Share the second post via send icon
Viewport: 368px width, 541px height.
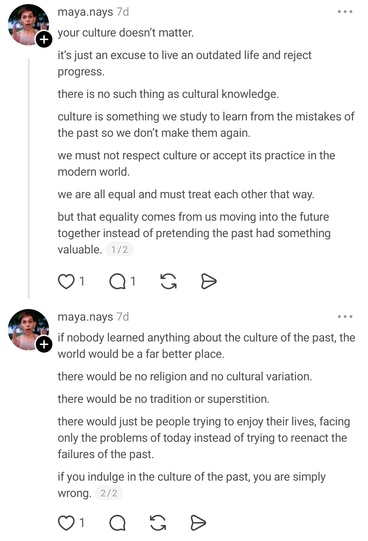coord(198,523)
